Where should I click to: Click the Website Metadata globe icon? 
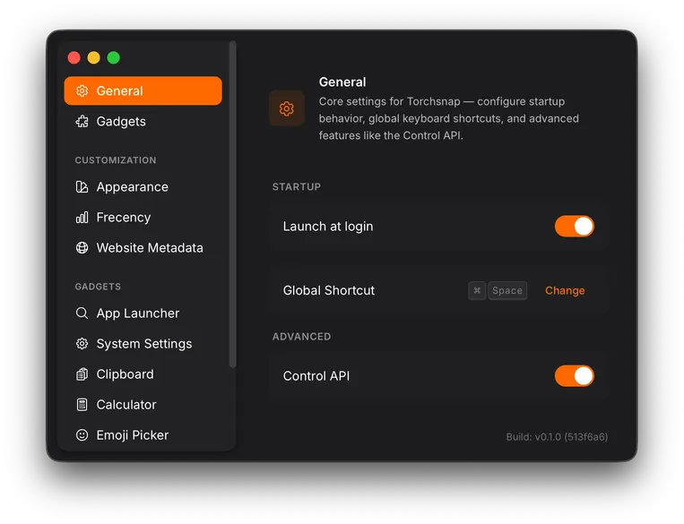(82, 247)
